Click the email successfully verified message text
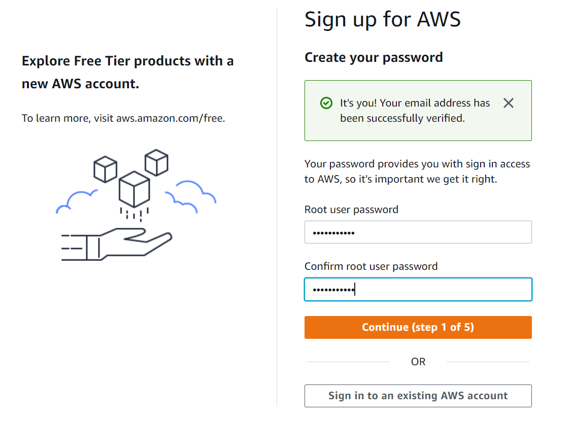This screenshot has width=572, height=421. pyautogui.click(x=415, y=111)
